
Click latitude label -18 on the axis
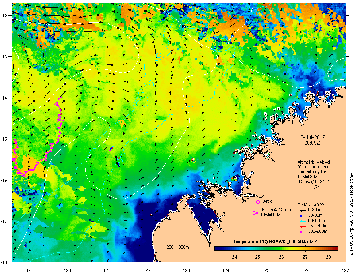[4, 262]
